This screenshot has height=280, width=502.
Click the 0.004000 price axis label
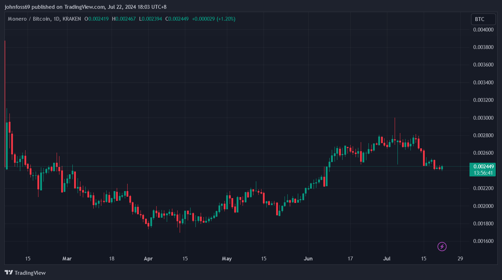click(x=483, y=30)
